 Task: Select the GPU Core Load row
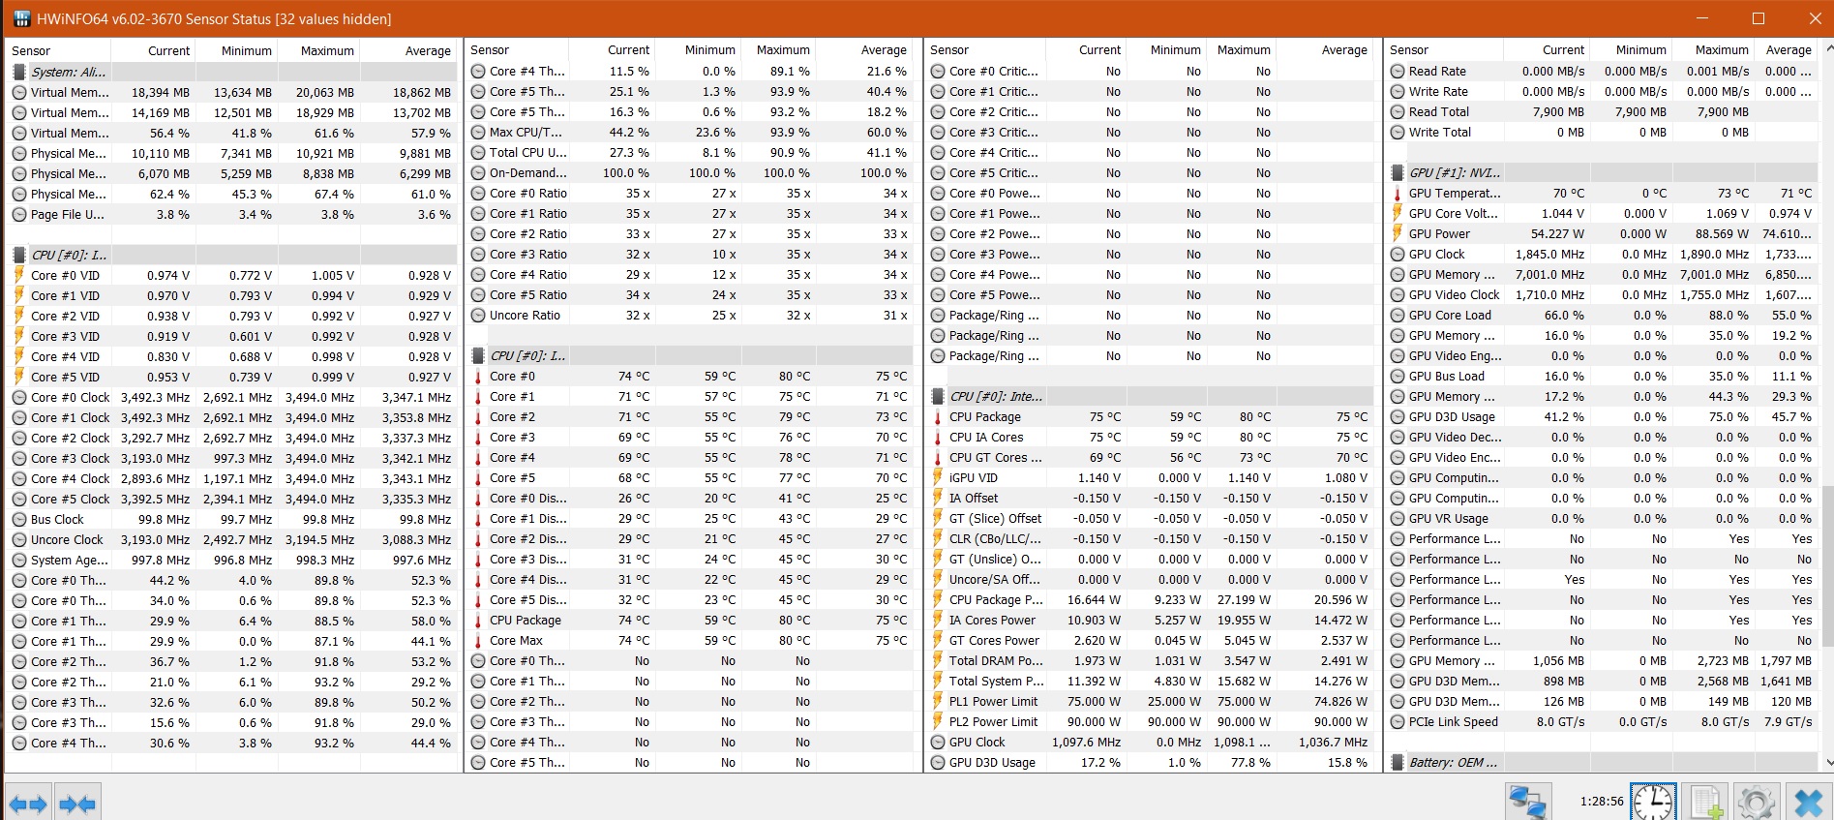pyautogui.click(x=1602, y=315)
